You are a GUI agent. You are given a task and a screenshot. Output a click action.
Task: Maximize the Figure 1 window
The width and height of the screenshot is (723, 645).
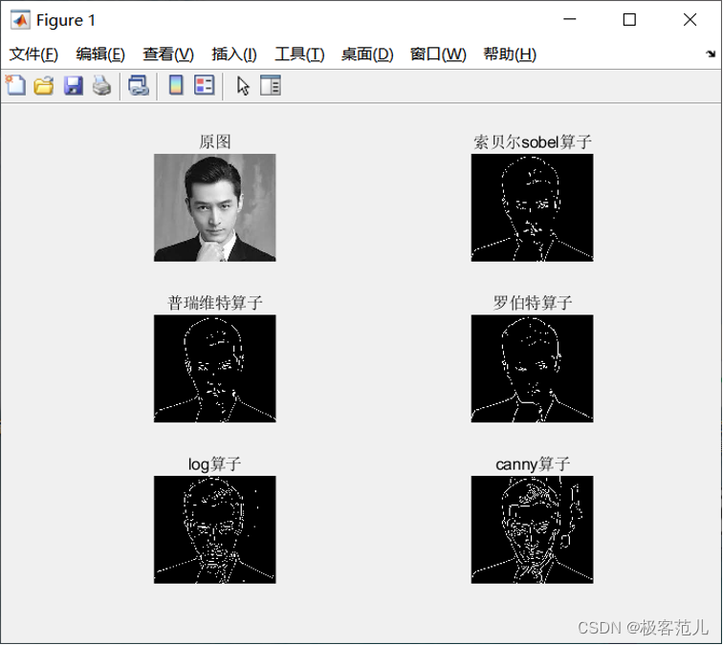click(x=629, y=19)
